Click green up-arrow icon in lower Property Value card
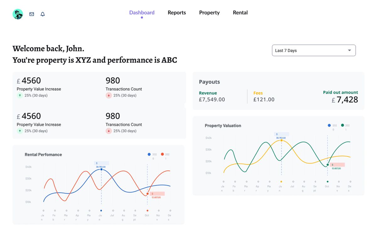This screenshot has height=235, width=377. (x=20, y=131)
